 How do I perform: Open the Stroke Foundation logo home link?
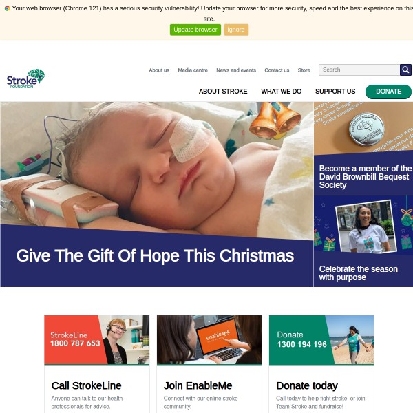[x=25, y=78]
